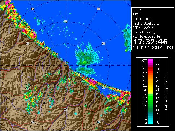The height and width of the screenshot is (131, 175).
Task: Pick the bright green 15–17 dBZ legend swatch
Action: 150,98
